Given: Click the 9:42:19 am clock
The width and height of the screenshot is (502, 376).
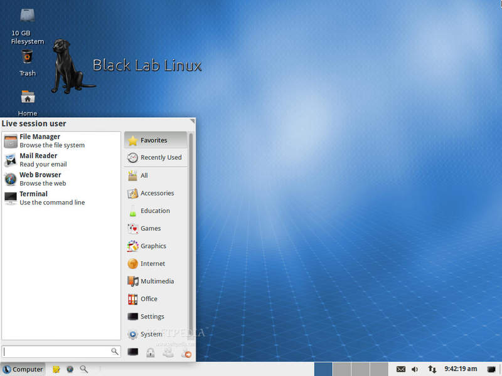Looking at the screenshot, I should click(461, 369).
